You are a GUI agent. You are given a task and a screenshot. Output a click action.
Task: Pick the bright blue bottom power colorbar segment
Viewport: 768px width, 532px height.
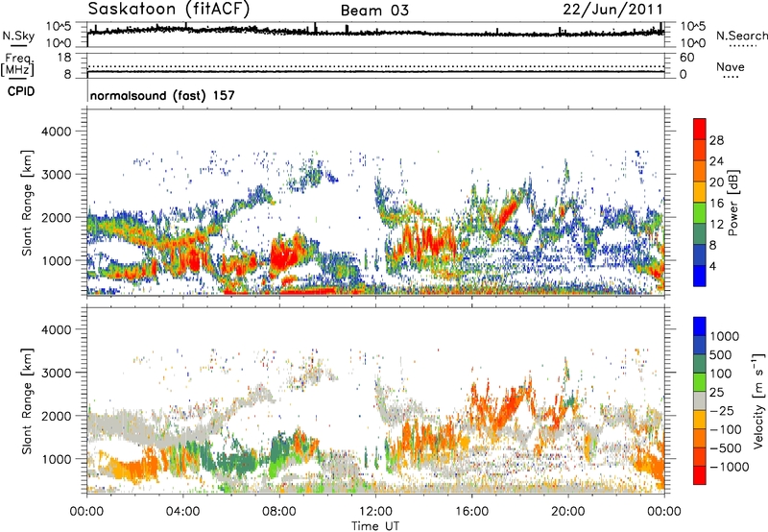point(700,276)
